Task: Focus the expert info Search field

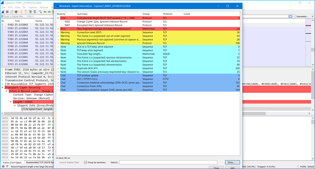Action: click(x=168, y=163)
